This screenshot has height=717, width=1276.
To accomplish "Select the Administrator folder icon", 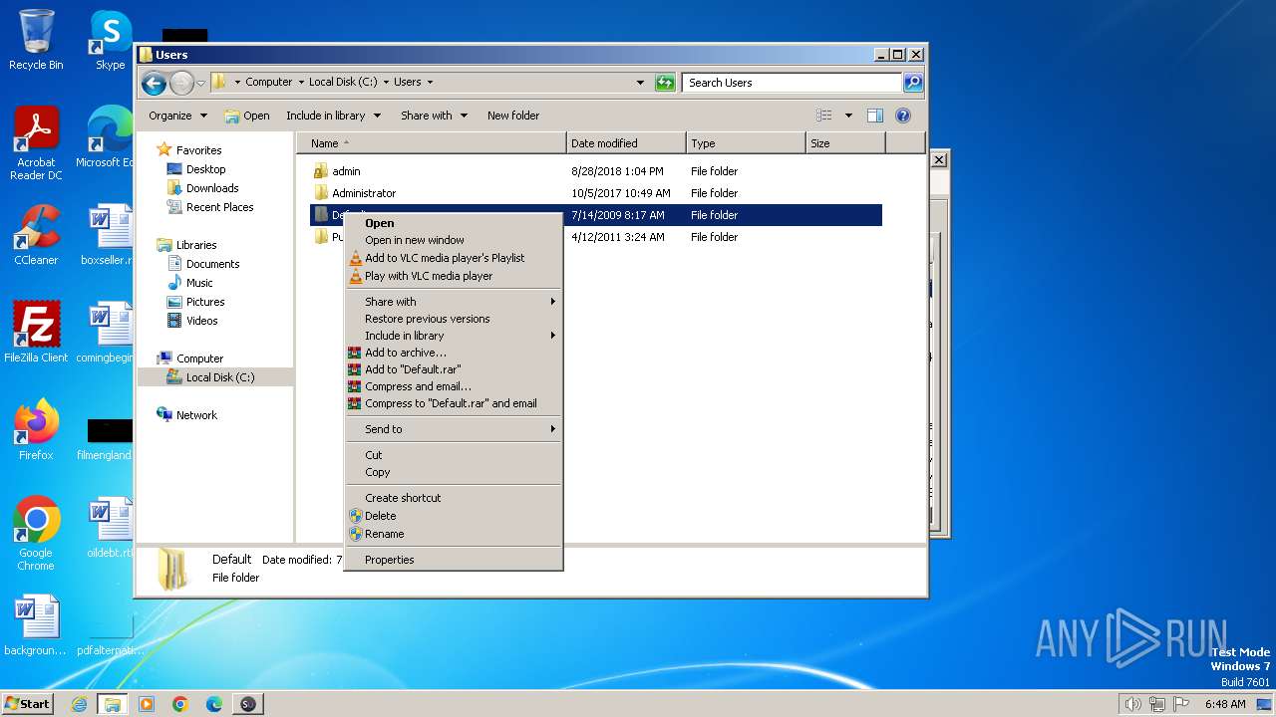I will pyautogui.click(x=321, y=193).
